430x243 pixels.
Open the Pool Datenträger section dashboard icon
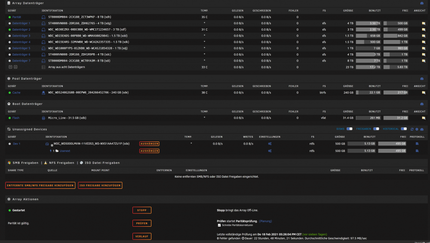click(x=422, y=79)
